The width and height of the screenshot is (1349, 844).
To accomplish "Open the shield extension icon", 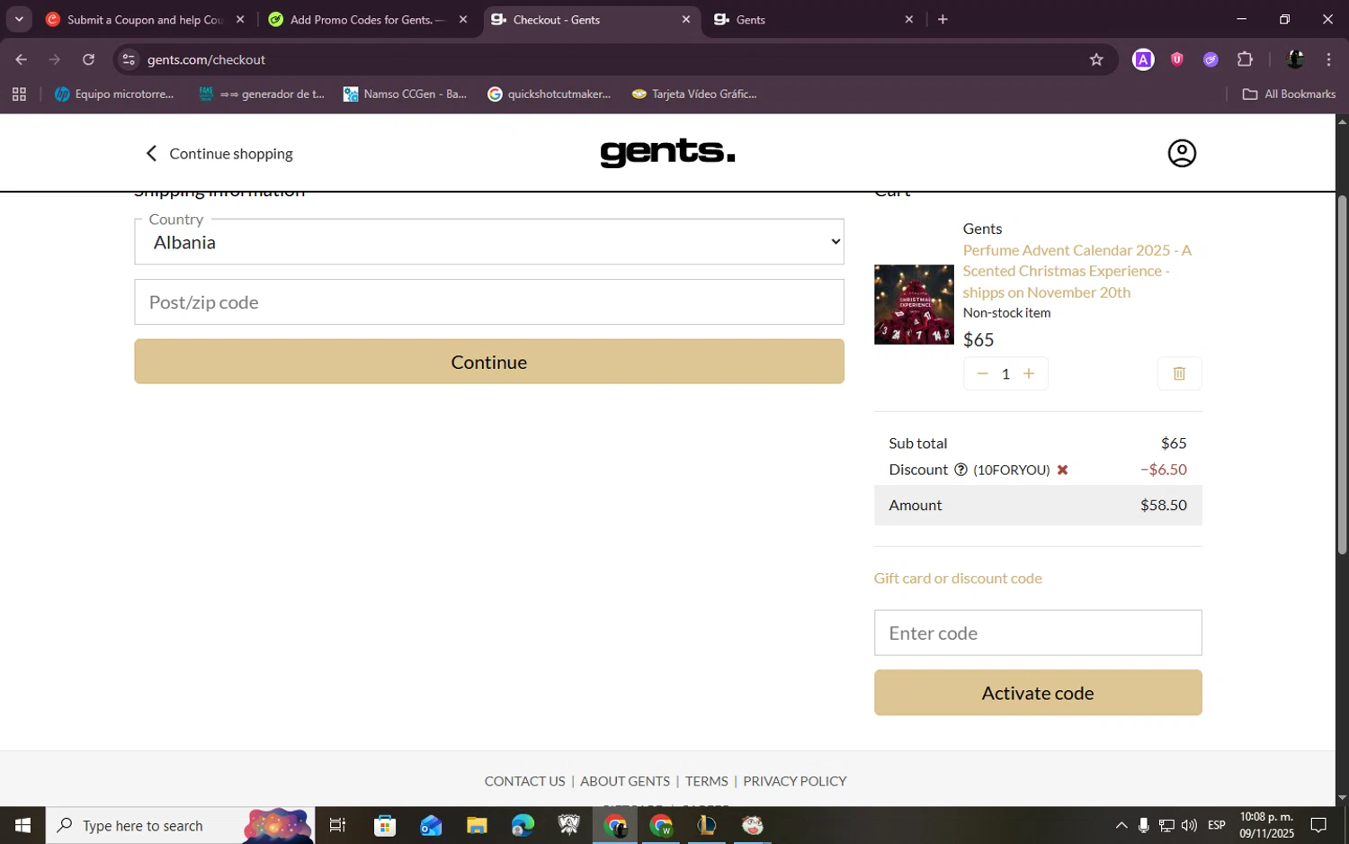I will pos(1176,59).
